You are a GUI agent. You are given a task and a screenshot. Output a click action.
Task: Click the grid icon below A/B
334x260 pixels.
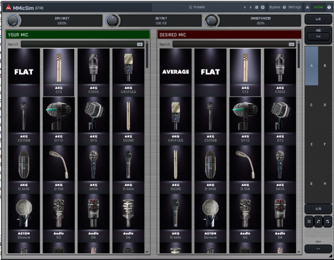(x=309, y=222)
